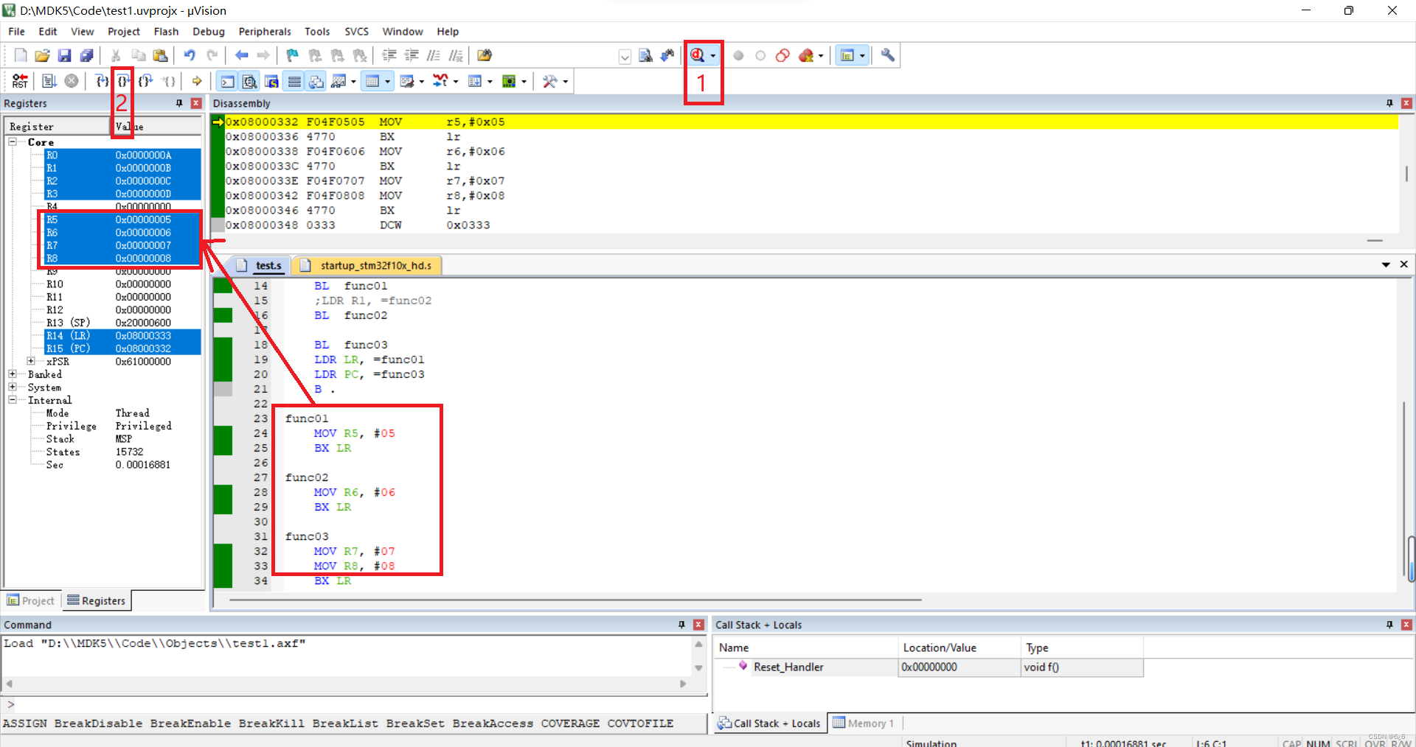The image size is (1416, 747).
Task: Expand the System register group
Action: point(13,387)
